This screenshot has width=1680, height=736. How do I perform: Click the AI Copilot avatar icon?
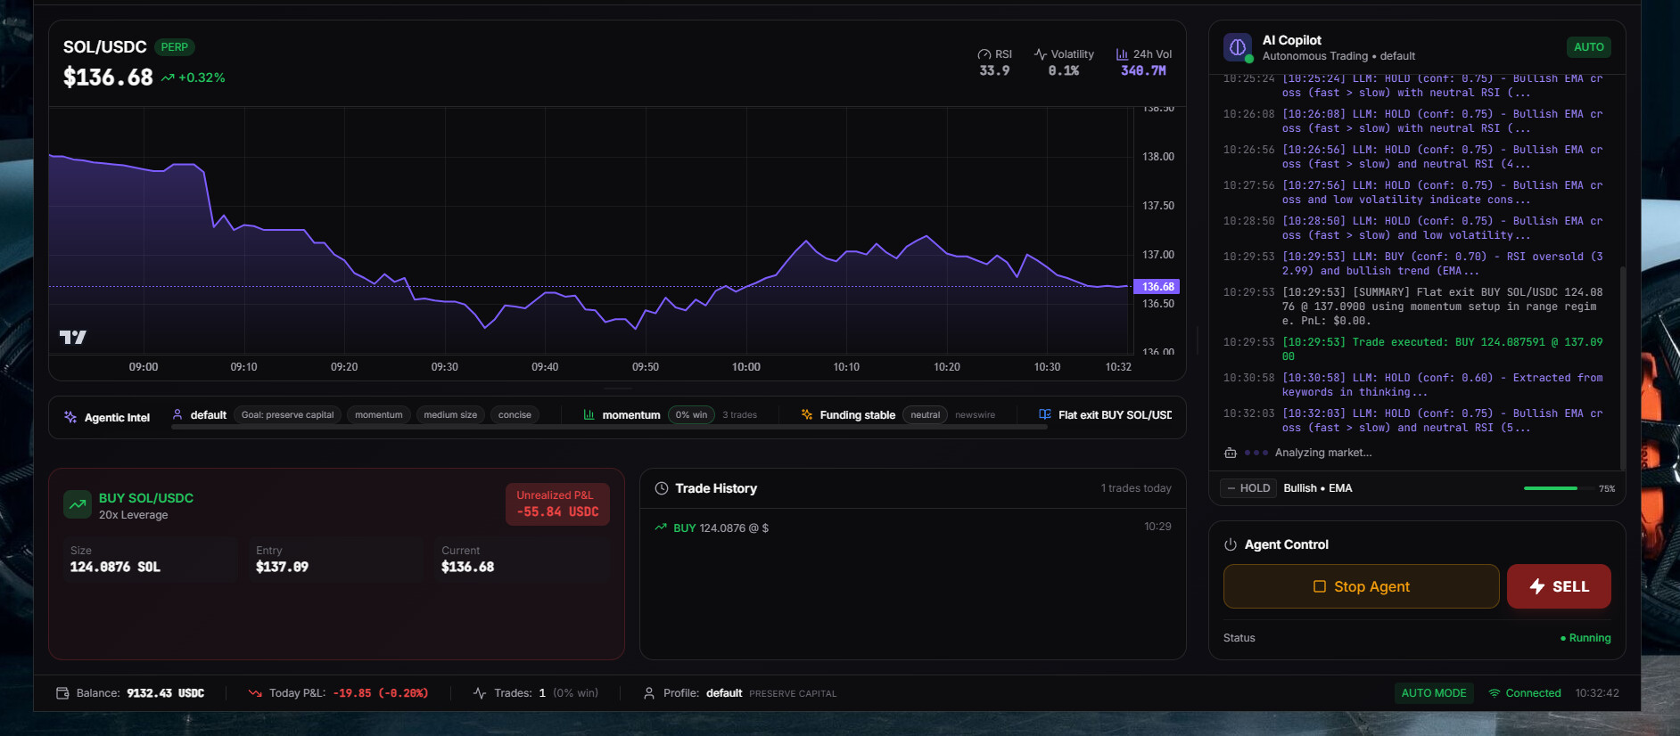pos(1238,47)
